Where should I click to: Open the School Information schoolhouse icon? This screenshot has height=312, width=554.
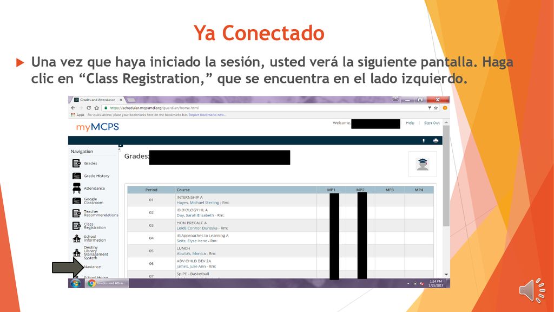pyautogui.click(x=77, y=238)
